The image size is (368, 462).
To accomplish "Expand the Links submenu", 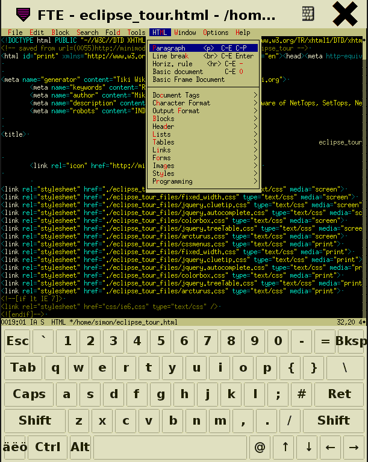I will click(204, 150).
